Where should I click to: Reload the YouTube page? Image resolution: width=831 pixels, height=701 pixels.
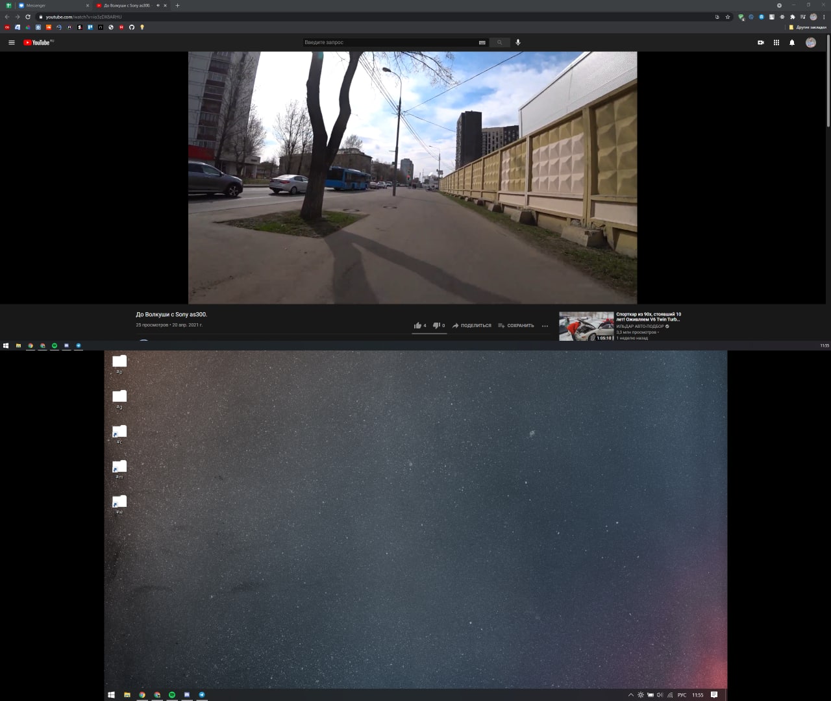coord(28,17)
